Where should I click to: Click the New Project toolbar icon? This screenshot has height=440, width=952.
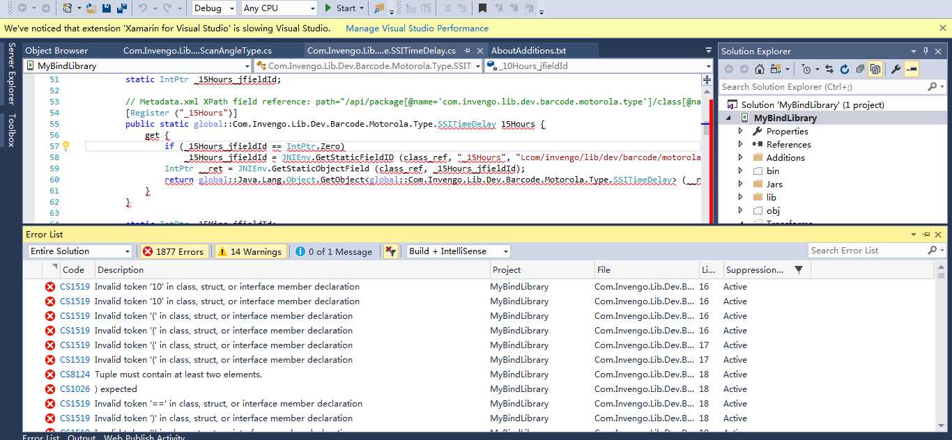click(67, 8)
